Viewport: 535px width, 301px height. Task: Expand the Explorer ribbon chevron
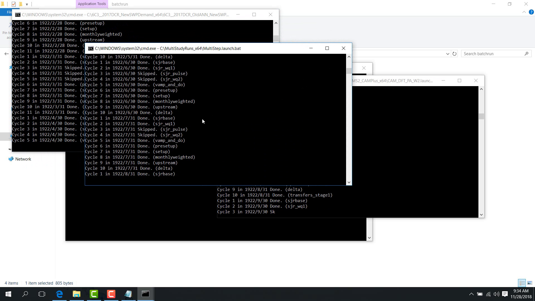524,12
